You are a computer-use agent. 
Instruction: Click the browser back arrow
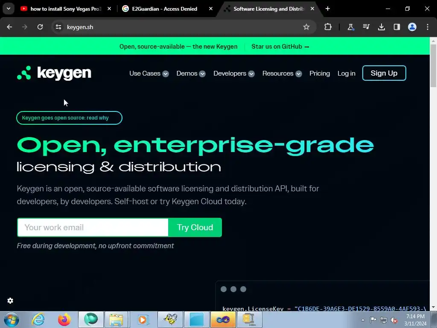pyautogui.click(x=9, y=27)
